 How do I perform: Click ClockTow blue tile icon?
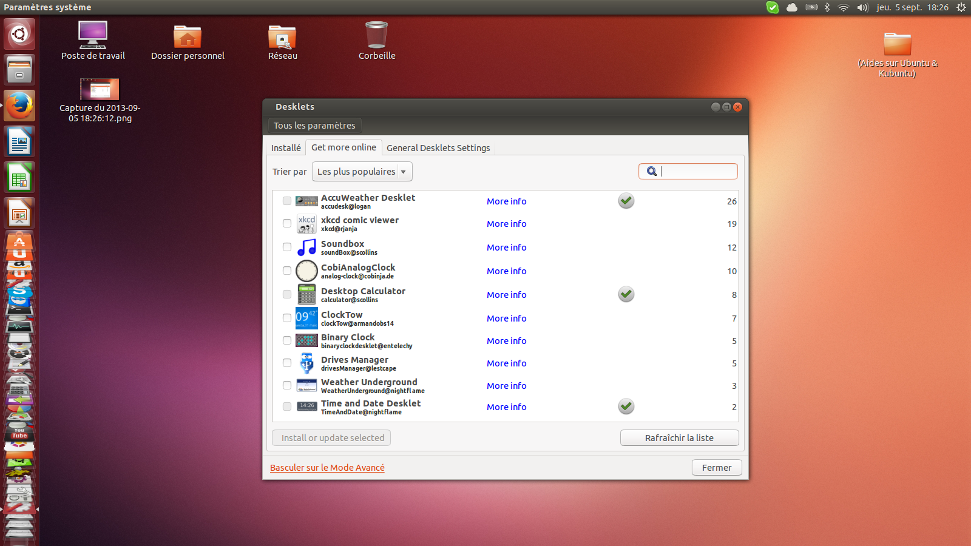pos(306,318)
